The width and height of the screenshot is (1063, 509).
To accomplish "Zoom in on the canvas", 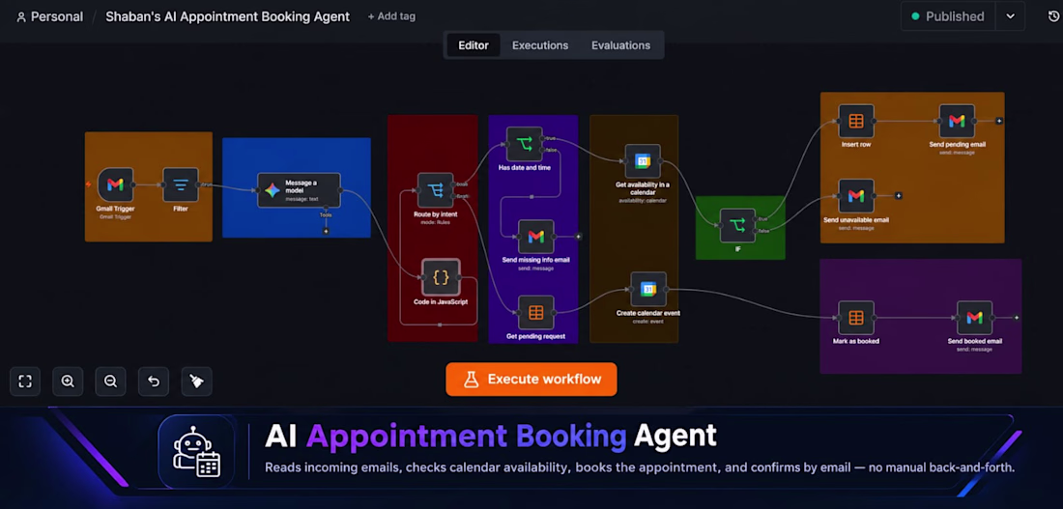I will 68,382.
